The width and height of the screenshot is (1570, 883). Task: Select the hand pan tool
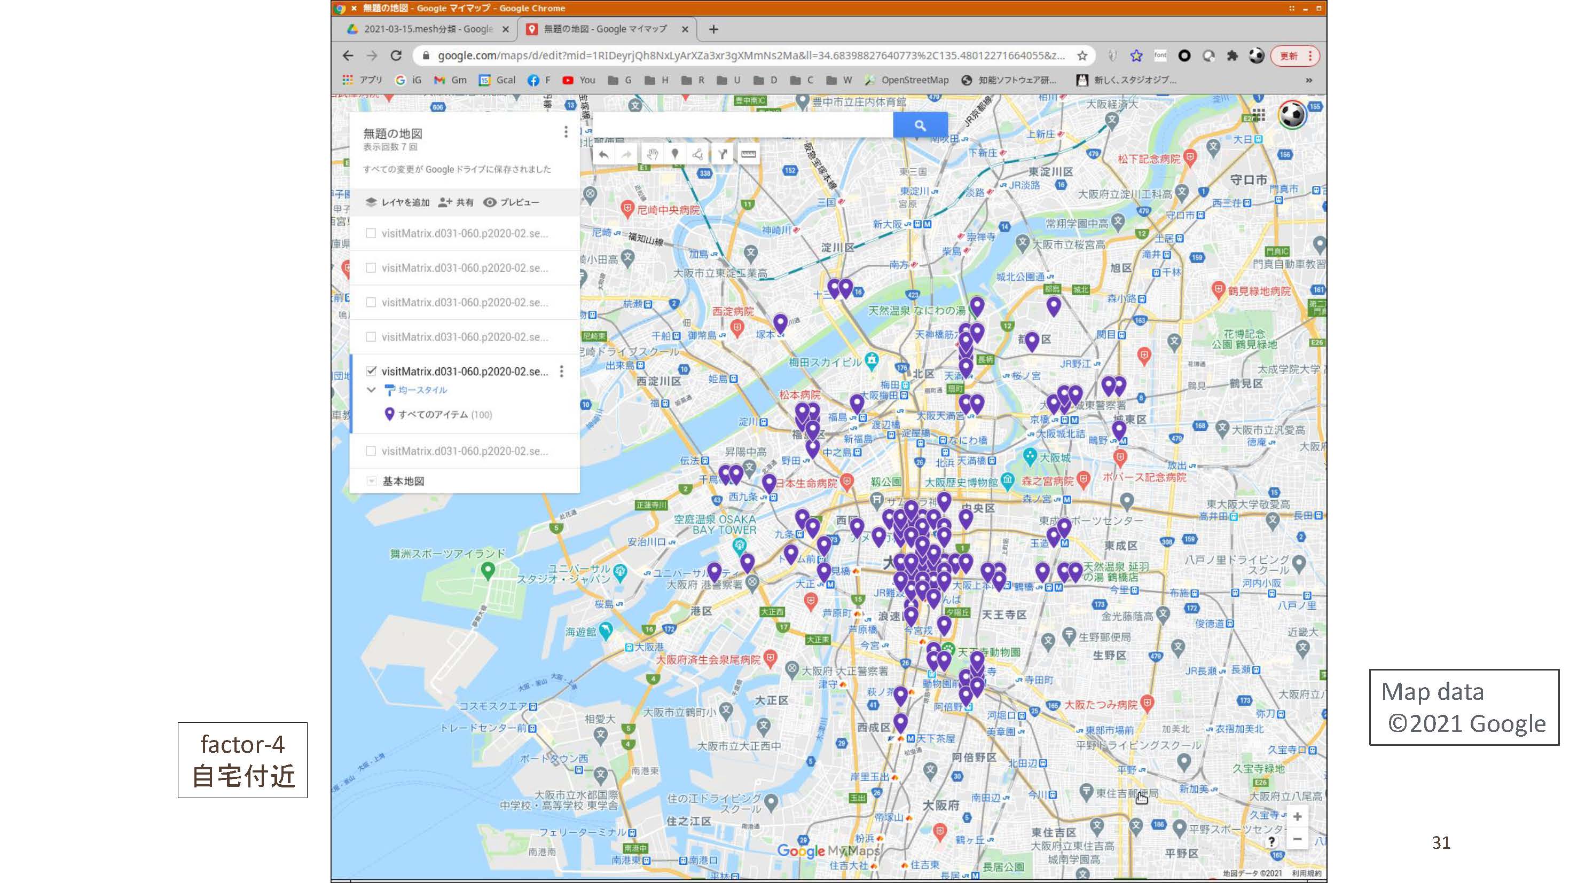652,154
